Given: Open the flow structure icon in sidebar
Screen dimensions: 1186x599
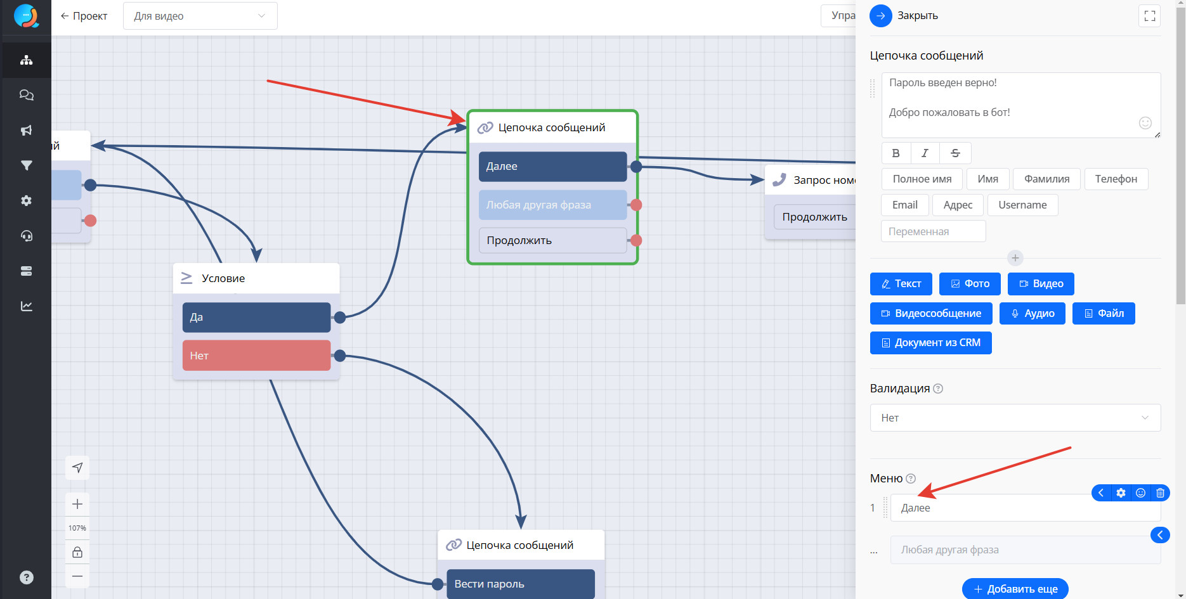Looking at the screenshot, I should coord(26,60).
